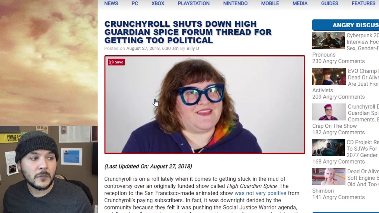379x213 pixels.
Task: Open the EVO Champ Dead Or Alive thumbnail
Action: point(329,76)
